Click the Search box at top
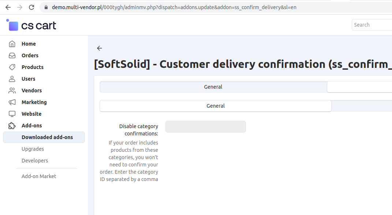The width and height of the screenshot is (392, 215). click(x=372, y=25)
